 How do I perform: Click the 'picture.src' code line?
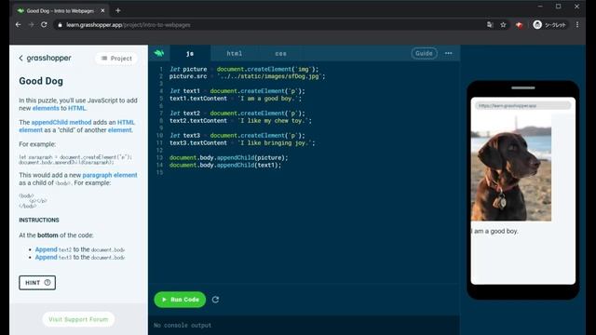(x=248, y=76)
